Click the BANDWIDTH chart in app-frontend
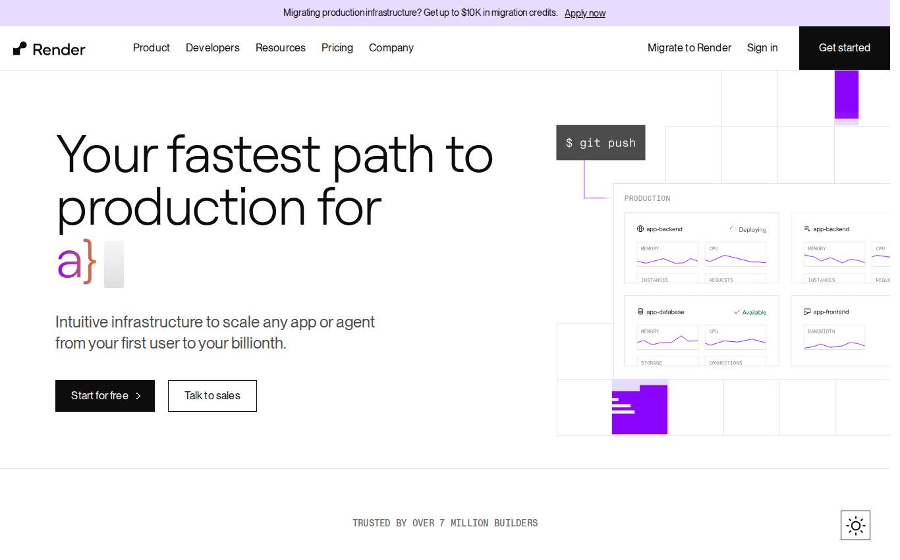Image resolution: width=900 pixels, height=560 pixels. point(834,337)
